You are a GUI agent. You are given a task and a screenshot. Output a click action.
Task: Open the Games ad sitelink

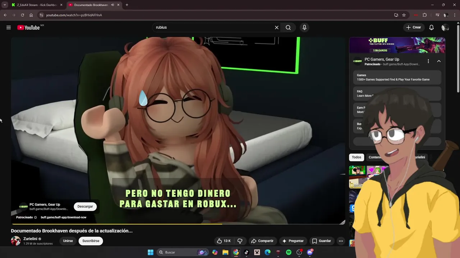pos(397,77)
